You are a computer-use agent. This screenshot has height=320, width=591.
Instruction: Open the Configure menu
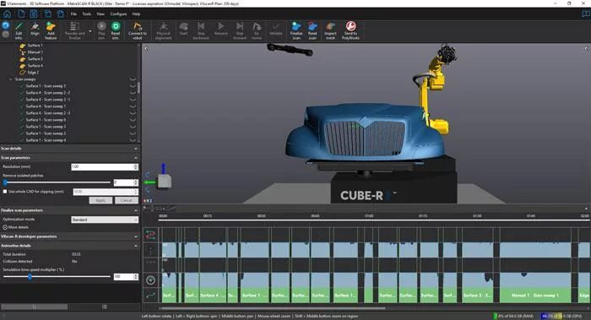click(118, 14)
